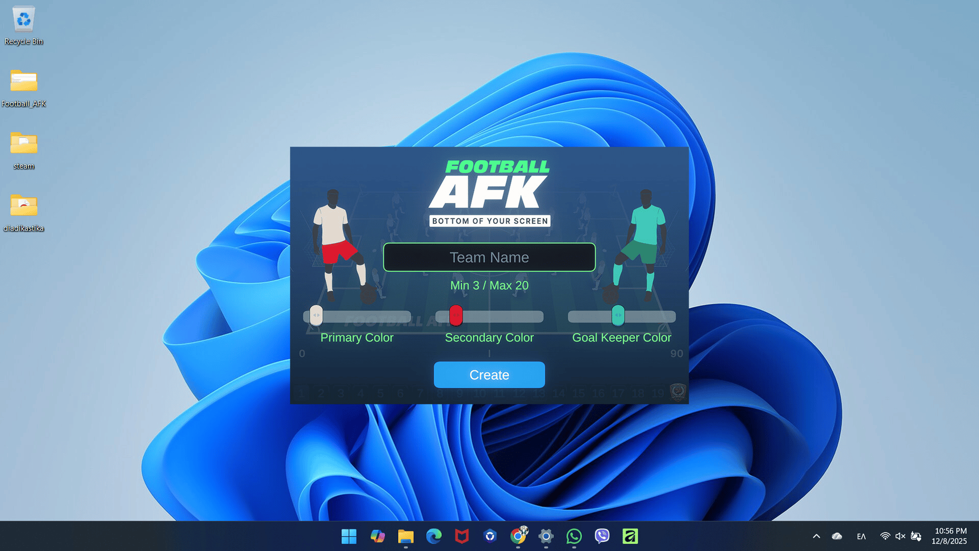Expand the hidden system tray icons

tap(816, 536)
